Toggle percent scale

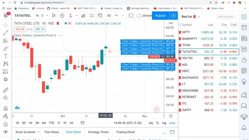(x=158, y=123)
